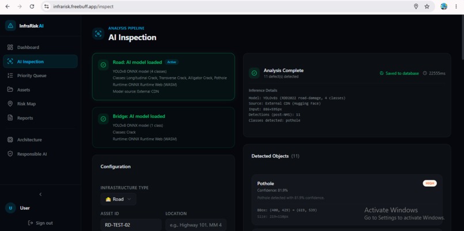Click the Analysis Complete check icon
The height and width of the screenshot is (231, 464).
click(254, 73)
